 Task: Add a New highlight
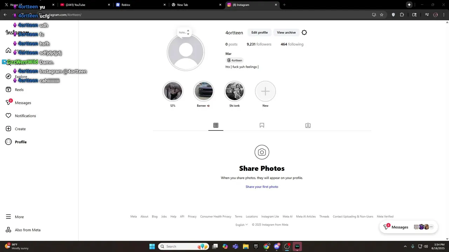tap(266, 91)
